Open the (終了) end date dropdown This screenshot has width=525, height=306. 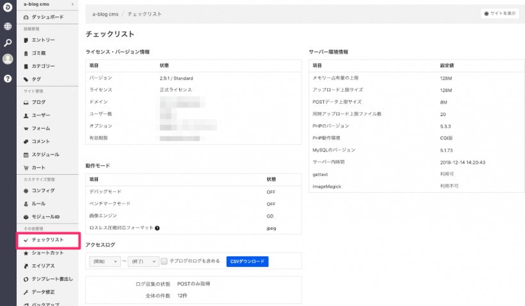(143, 261)
